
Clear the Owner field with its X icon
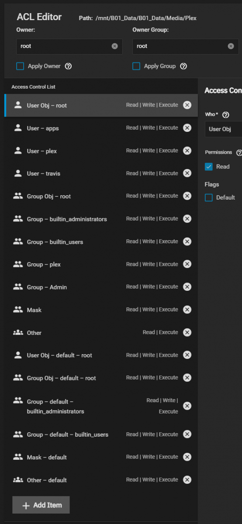[x=114, y=46]
